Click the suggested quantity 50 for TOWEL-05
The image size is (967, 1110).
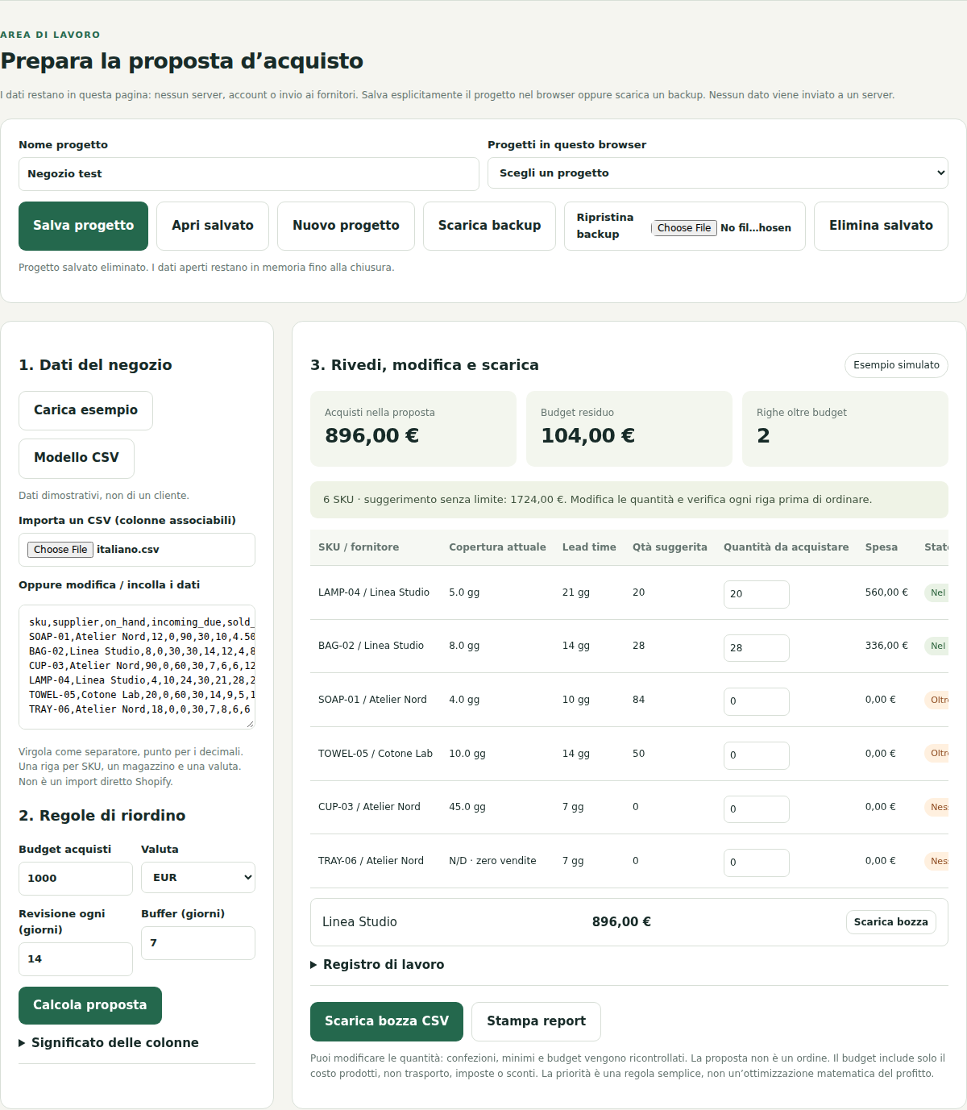pyautogui.click(x=638, y=754)
